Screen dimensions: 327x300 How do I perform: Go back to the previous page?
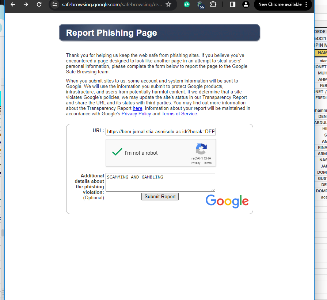[13, 4]
